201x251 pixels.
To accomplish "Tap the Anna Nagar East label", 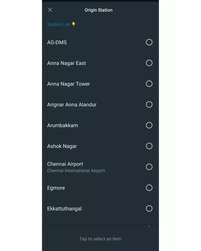I will (66, 63).
